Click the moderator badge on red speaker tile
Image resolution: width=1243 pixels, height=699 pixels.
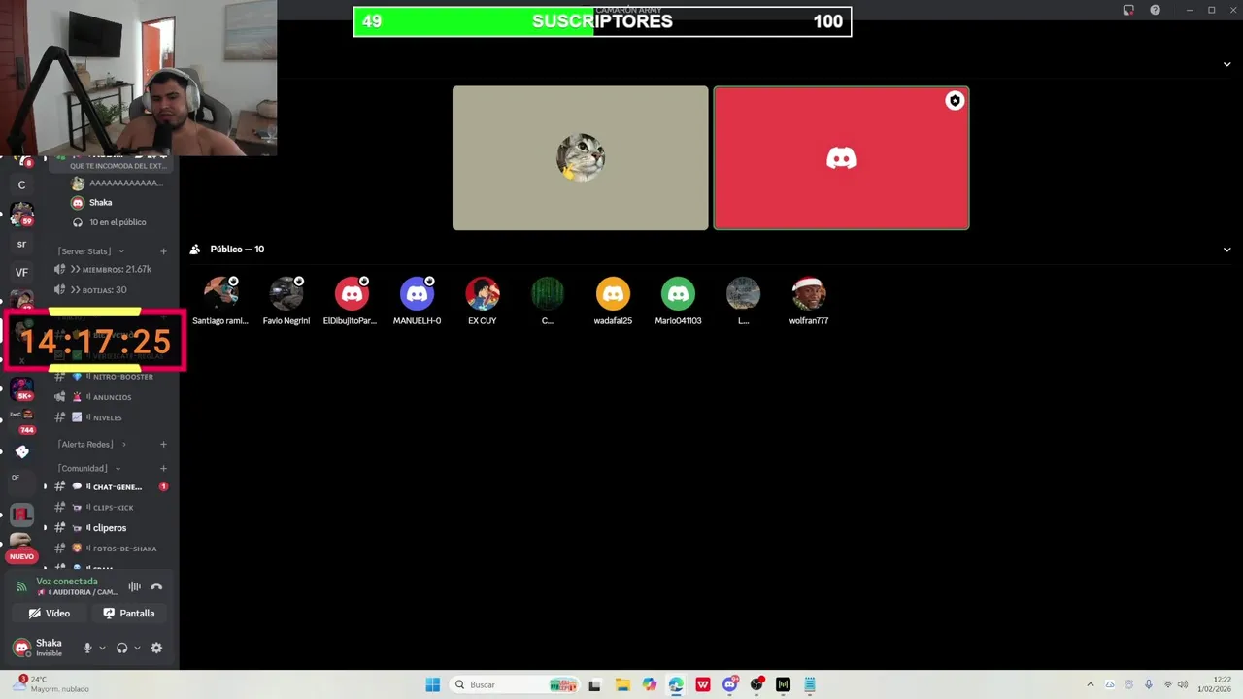[955, 101]
